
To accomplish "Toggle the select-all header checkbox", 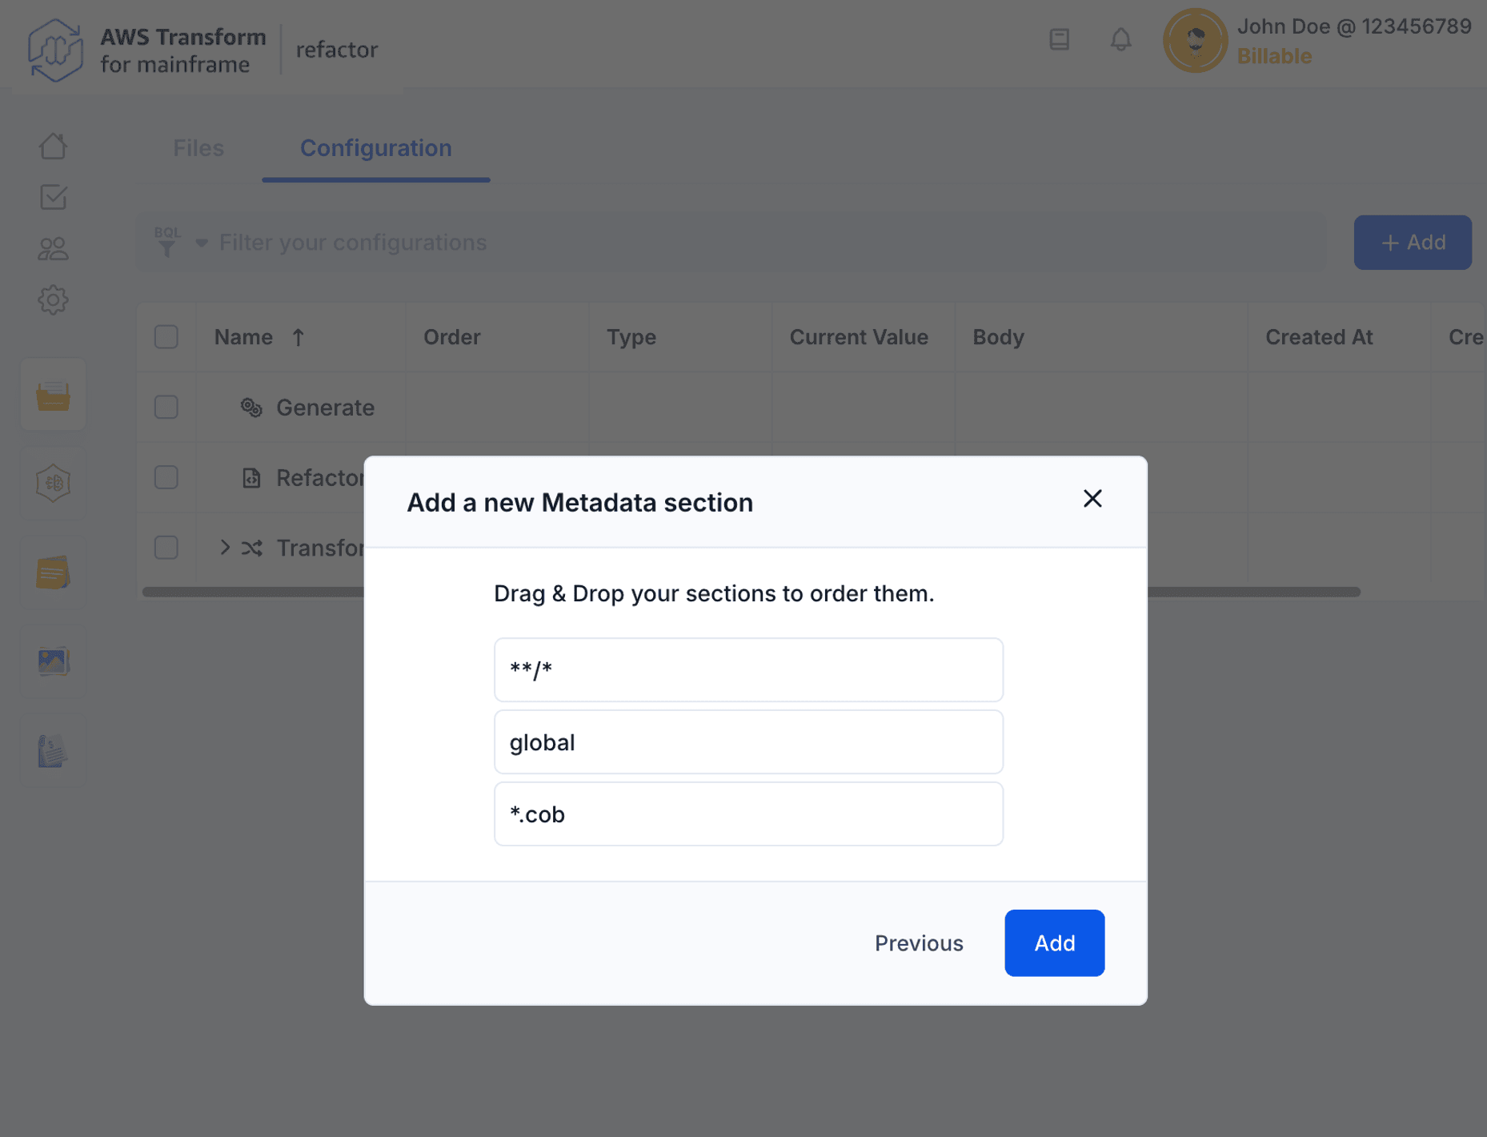I will 166,337.
